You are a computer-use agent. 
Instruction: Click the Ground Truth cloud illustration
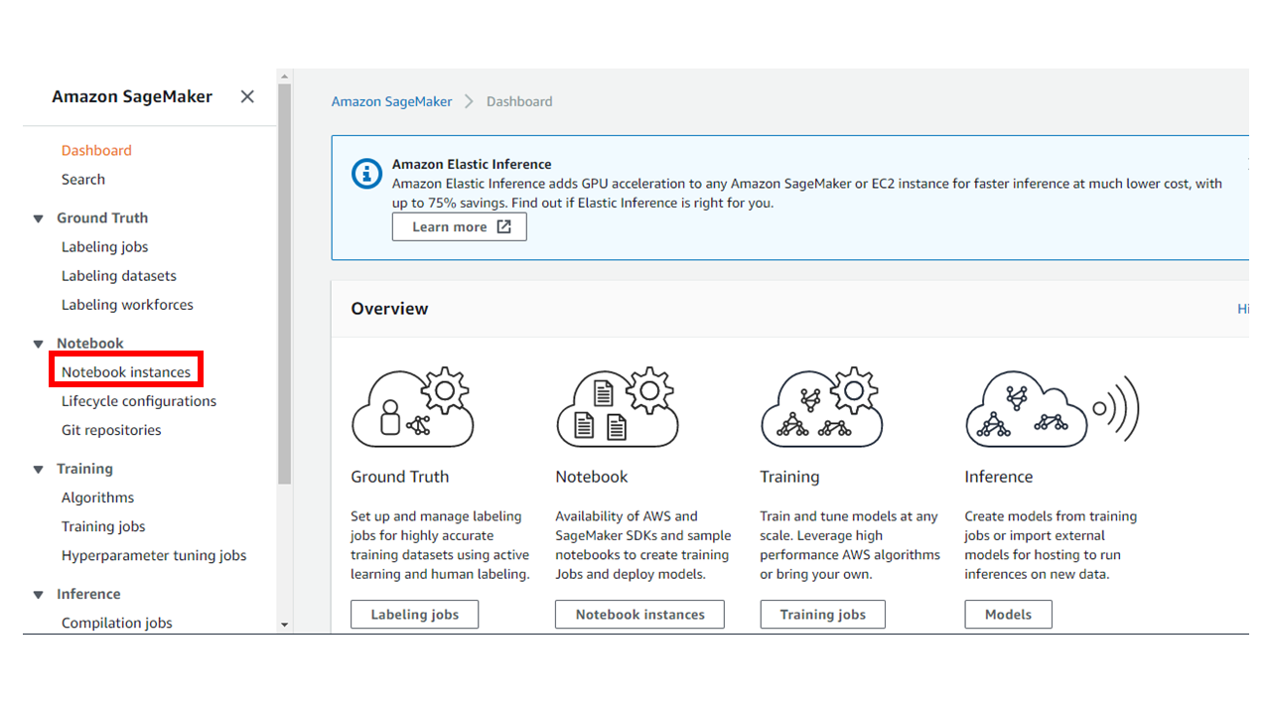pos(413,407)
